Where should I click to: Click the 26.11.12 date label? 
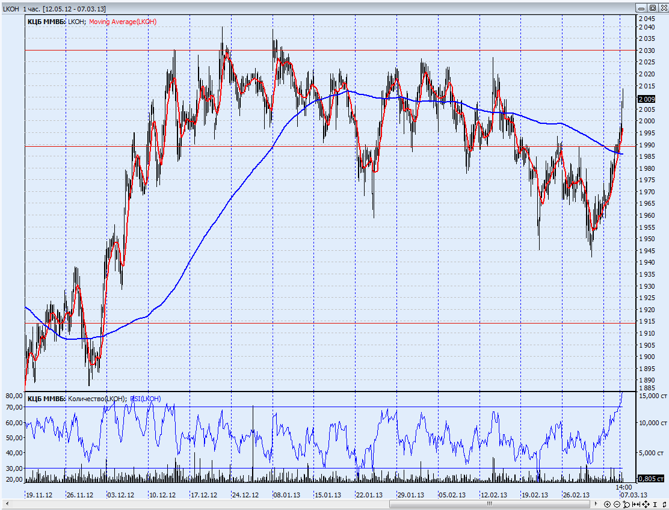point(80,495)
